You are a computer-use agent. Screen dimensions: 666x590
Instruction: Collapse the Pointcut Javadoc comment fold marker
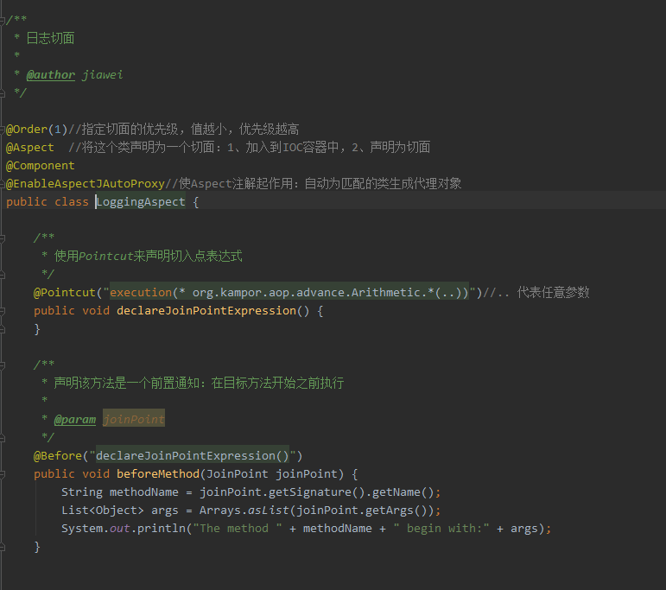tap(2, 238)
